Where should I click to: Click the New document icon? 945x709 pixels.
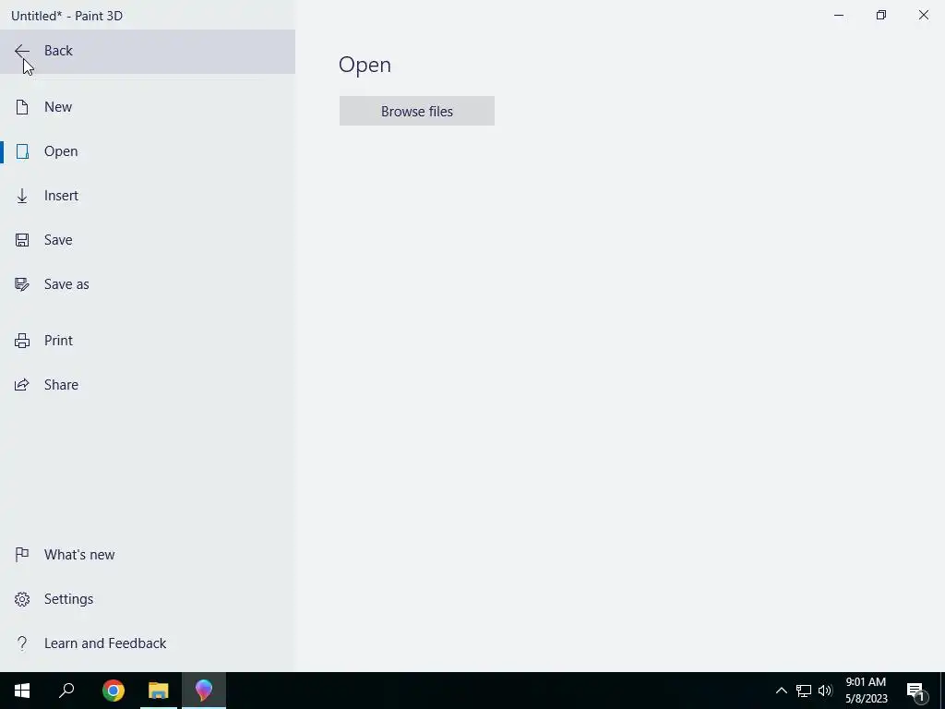22,107
